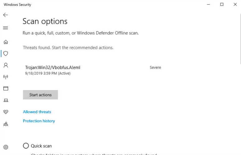Open Device security laptop icon

coord(6,100)
